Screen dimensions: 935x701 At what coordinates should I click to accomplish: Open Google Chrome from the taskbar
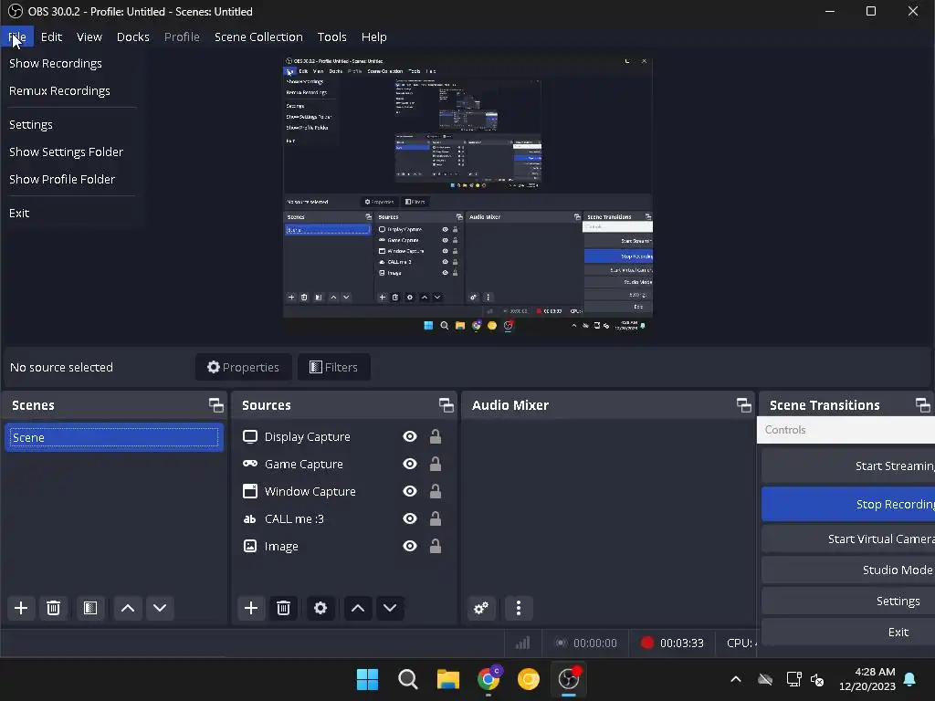[x=489, y=679]
